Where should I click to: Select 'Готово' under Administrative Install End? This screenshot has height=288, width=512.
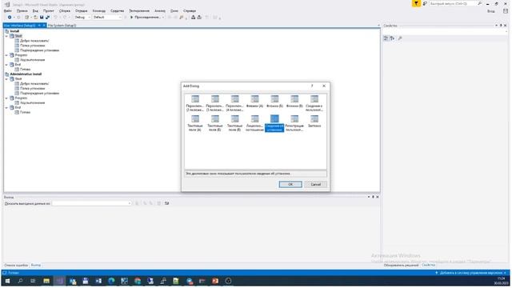[25, 112]
